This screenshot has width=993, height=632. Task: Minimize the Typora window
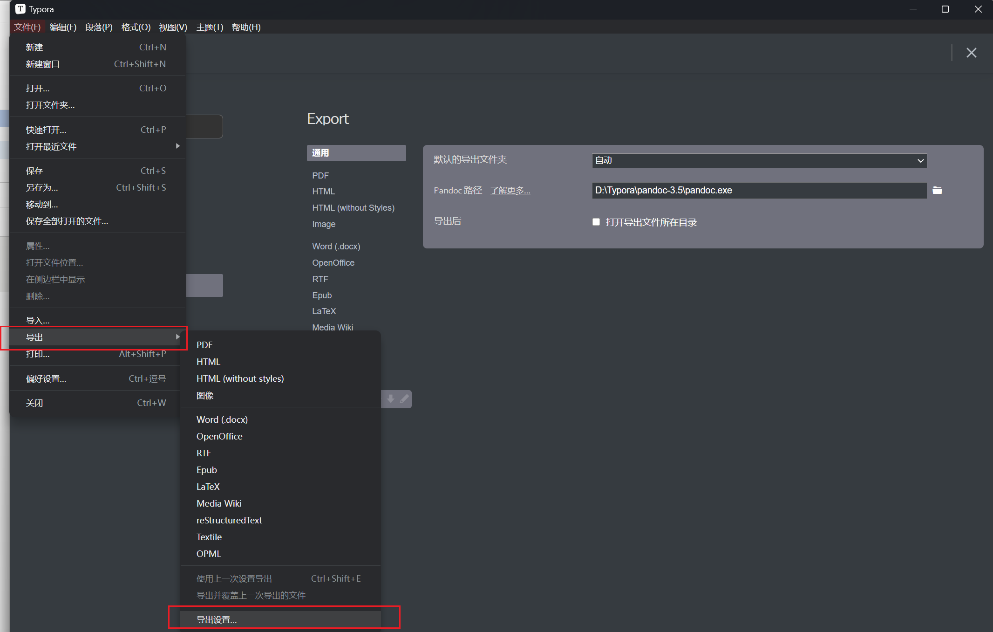(913, 9)
